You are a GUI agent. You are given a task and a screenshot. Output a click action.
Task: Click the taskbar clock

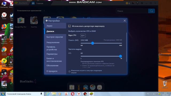click(165, 94)
